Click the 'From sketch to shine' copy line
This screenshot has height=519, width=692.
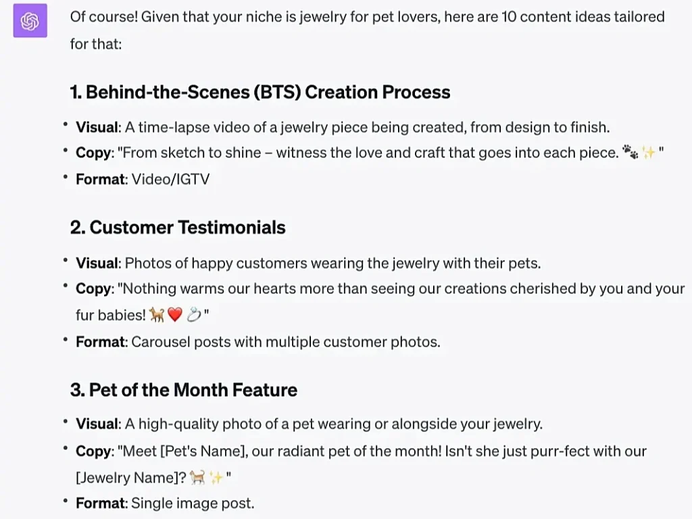click(370, 153)
